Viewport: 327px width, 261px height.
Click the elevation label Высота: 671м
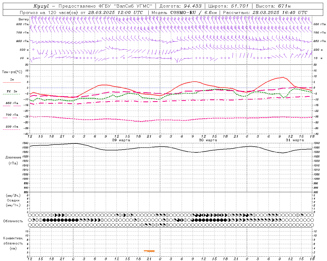pyautogui.click(x=273, y=6)
